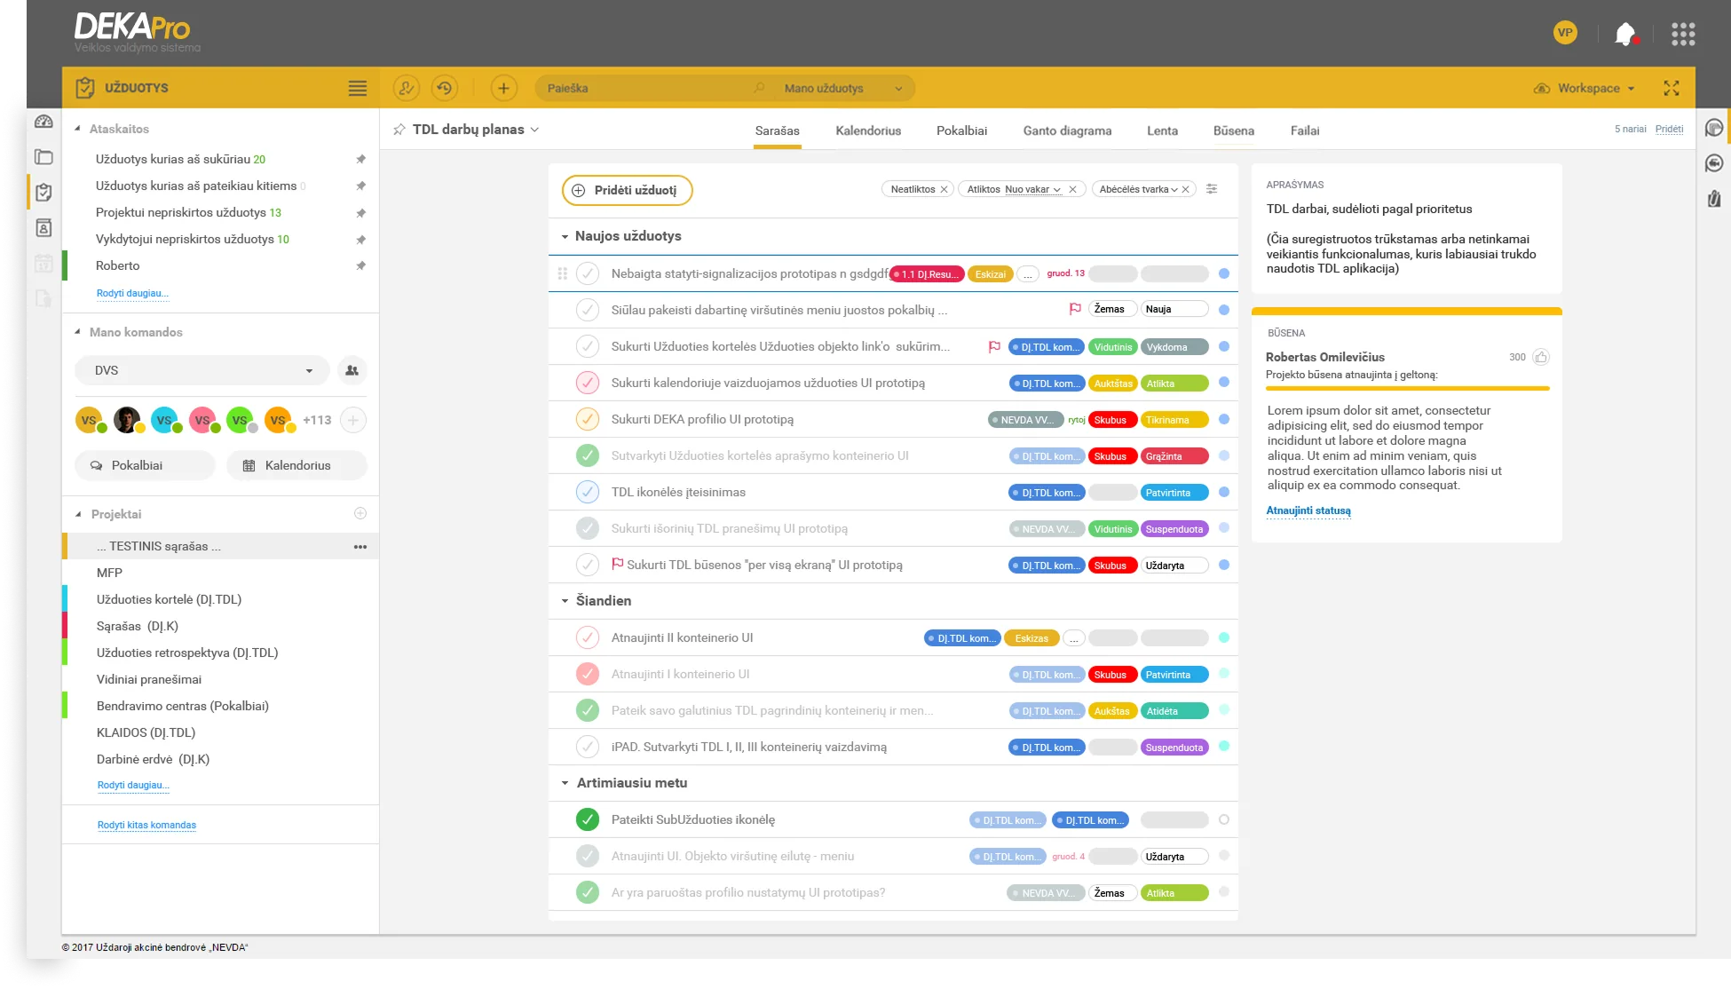Toggle fullscreen expand icon
Screen dimensions: 1731x989
(1672, 88)
